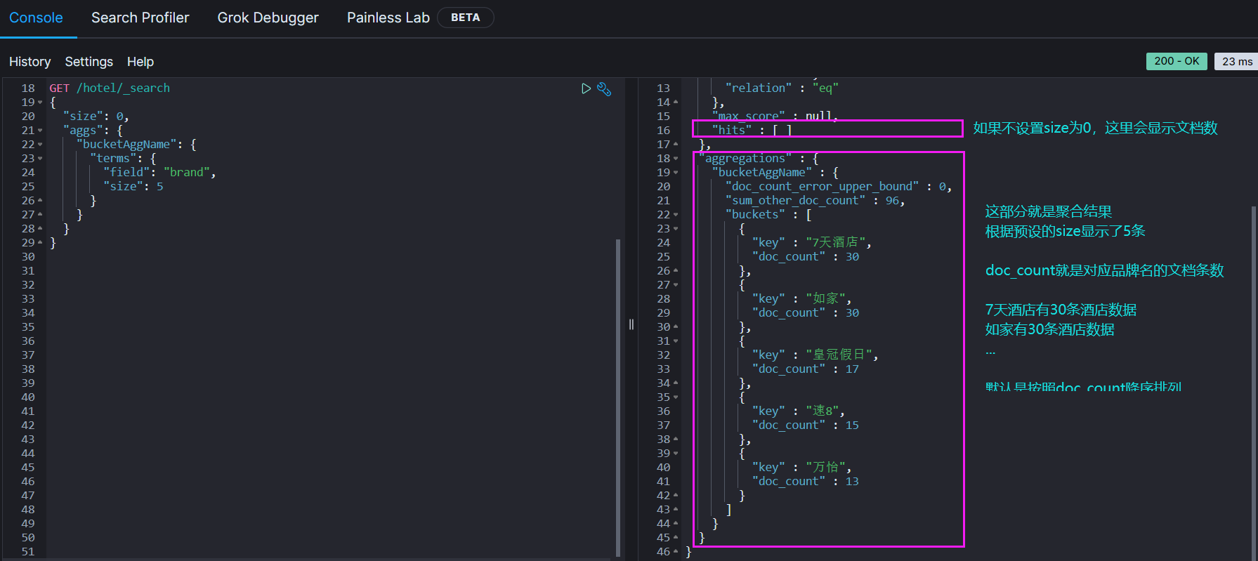The height and width of the screenshot is (561, 1258).
Task: Click the send request play icon
Action: coord(586,88)
